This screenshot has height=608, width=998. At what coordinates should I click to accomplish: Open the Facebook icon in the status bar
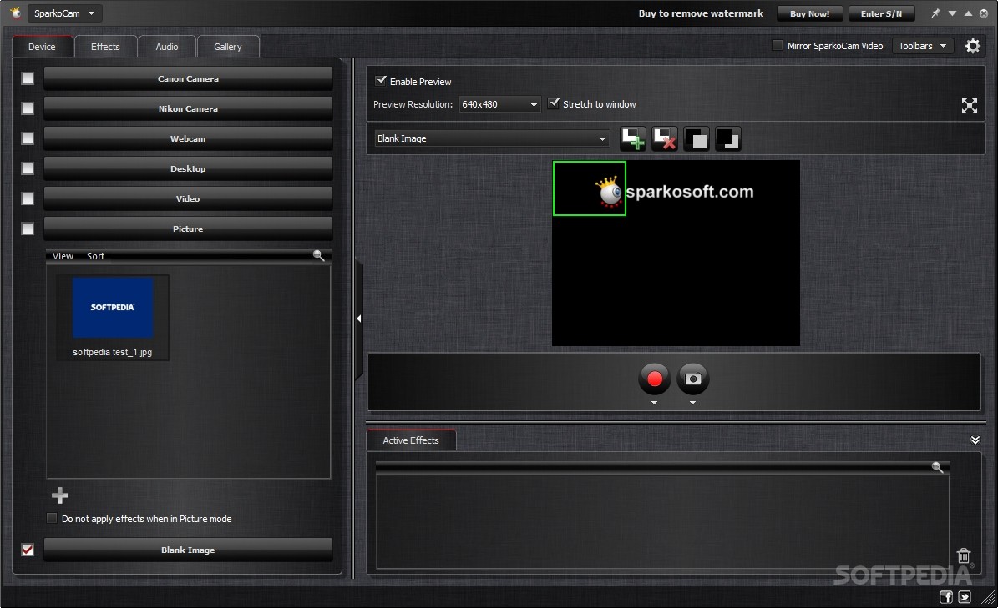point(946,596)
